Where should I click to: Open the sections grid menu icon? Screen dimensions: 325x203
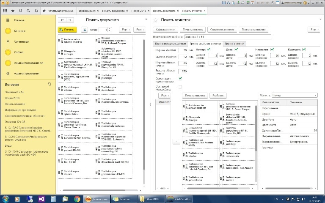tap(5, 9)
